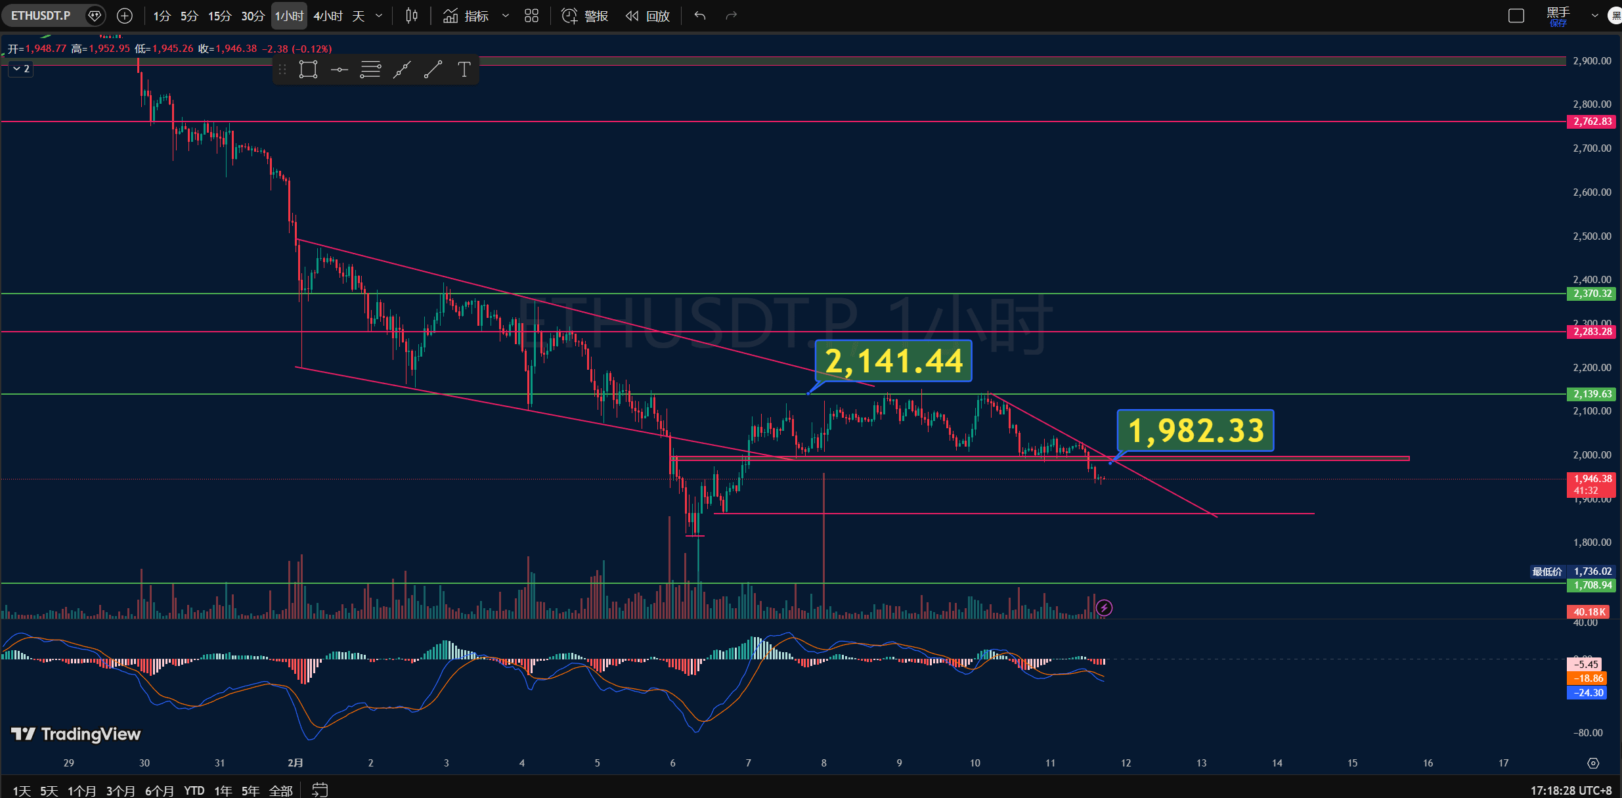Select the horizontal line drawing tool
The height and width of the screenshot is (798, 1622).
coord(340,70)
